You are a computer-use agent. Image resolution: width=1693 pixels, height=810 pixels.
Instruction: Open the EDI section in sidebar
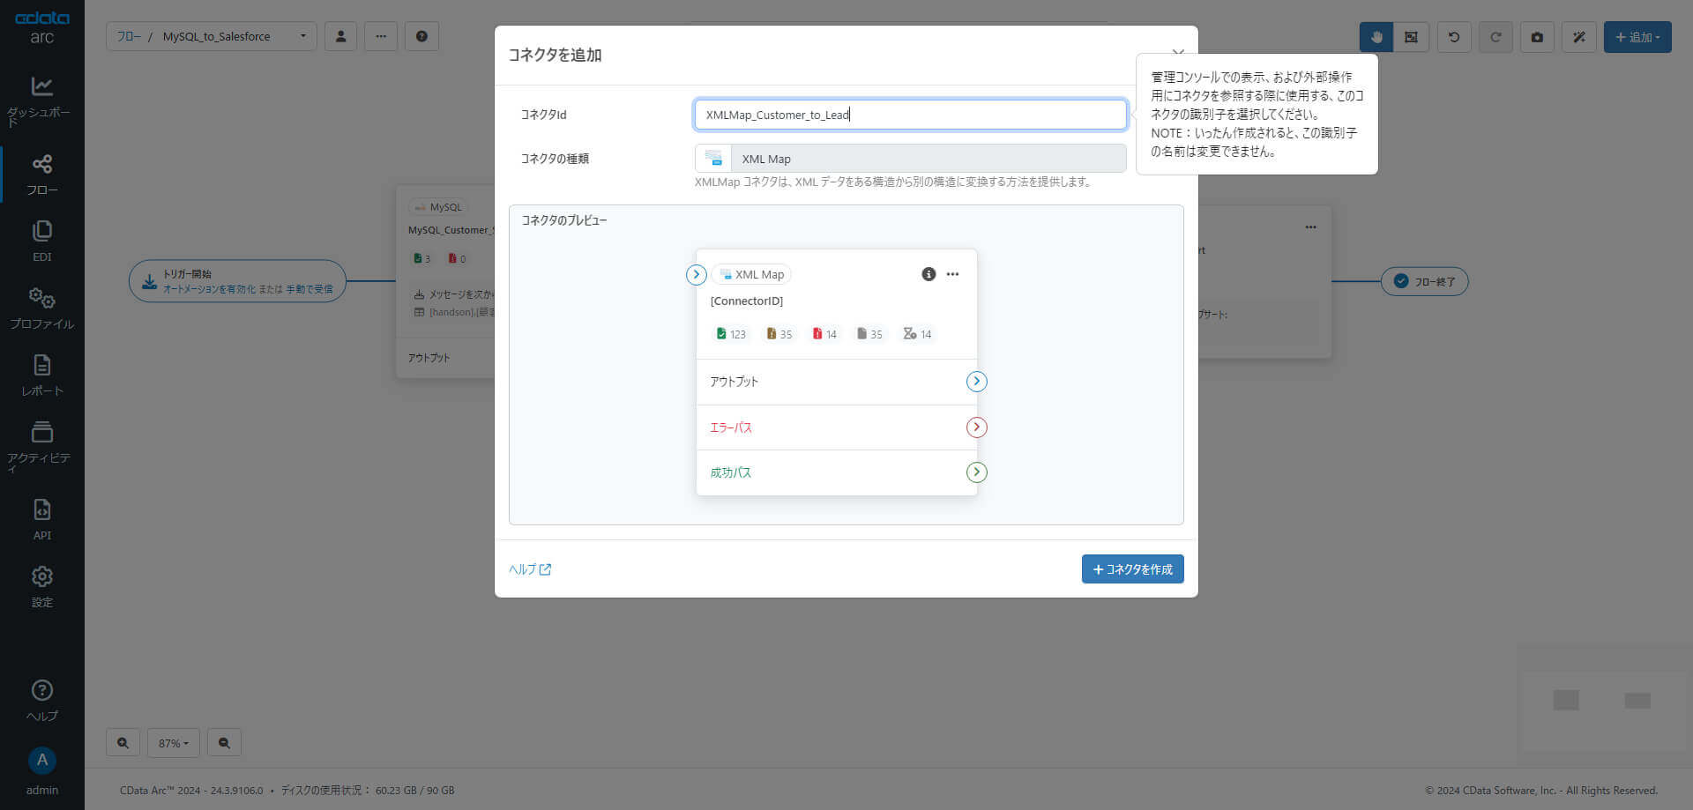(x=41, y=242)
